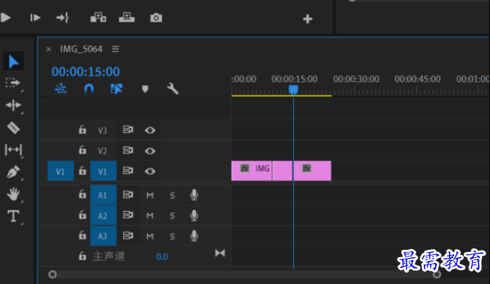
Task: Enable voice-over record on A1
Action: [194, 195]
